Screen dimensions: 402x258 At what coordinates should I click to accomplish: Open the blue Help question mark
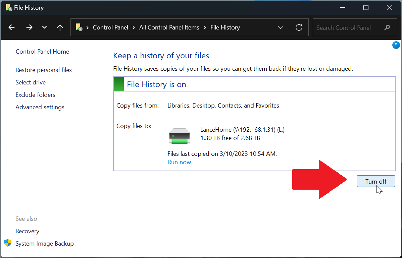[x=396, y=45]
